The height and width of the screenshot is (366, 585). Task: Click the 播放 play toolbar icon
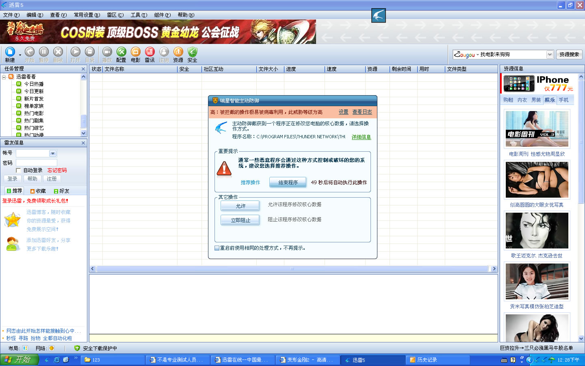tap(107, 52)
